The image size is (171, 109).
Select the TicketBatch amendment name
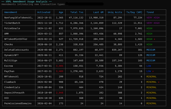click(12, 23)
